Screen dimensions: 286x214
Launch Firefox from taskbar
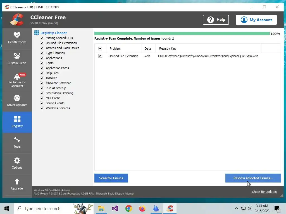(142, 208)
